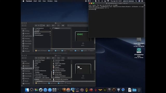The image size is (166, 93).
Task: Open the Batman logo game in Dock
Action: pos(100,90)
